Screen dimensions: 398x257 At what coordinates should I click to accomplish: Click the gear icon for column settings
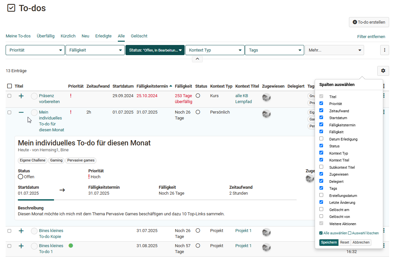[383, 71]
